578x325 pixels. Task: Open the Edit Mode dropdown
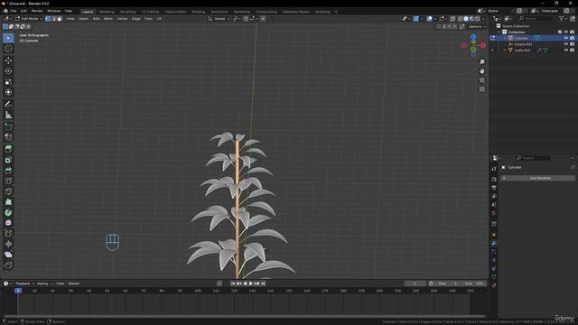(x=28, y=18)
